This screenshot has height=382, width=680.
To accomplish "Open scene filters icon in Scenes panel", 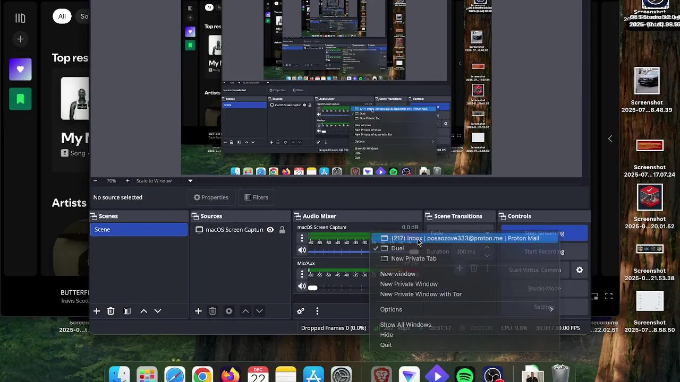I will [x=127, y=311].
